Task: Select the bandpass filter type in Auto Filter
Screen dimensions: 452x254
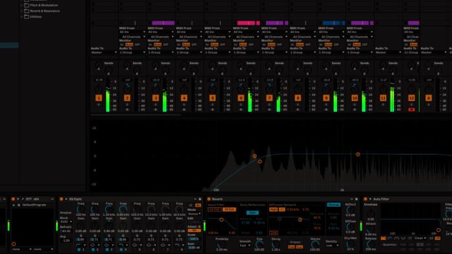Action: [396, 238]
